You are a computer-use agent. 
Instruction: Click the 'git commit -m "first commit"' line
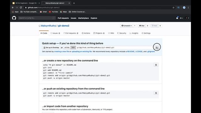coord(58,73)
